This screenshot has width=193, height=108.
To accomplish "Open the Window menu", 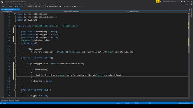I will pos(52,4).
